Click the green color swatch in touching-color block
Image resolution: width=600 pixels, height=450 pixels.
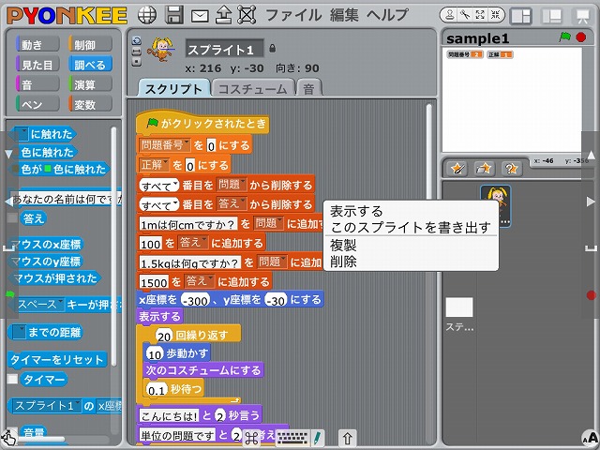pyautogui.click(x=44, y=170)
